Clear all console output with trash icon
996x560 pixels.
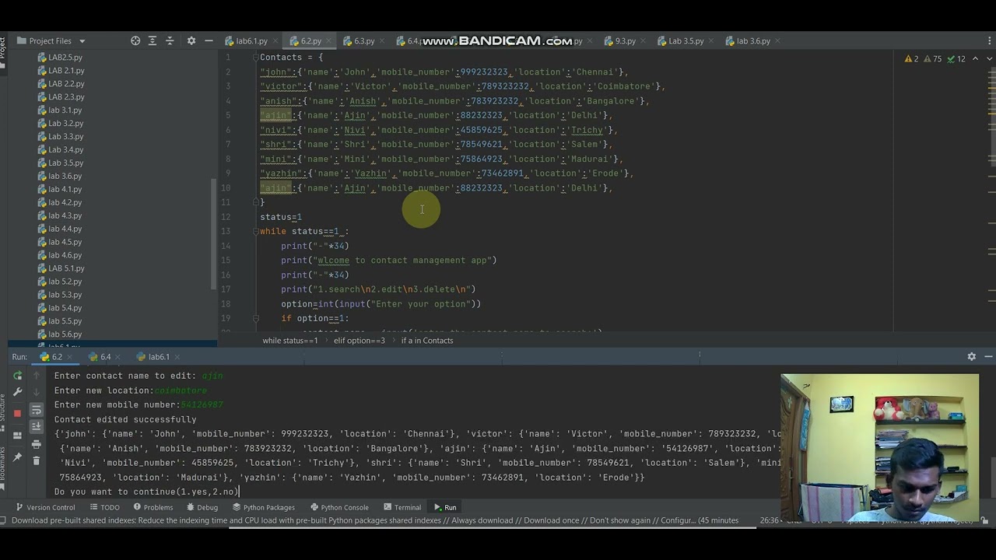(x=37, y=460)
